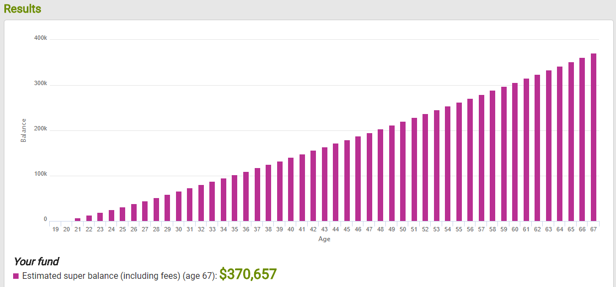Select the age 60 balance bar
616x287 pixels.
pos(515,152)
